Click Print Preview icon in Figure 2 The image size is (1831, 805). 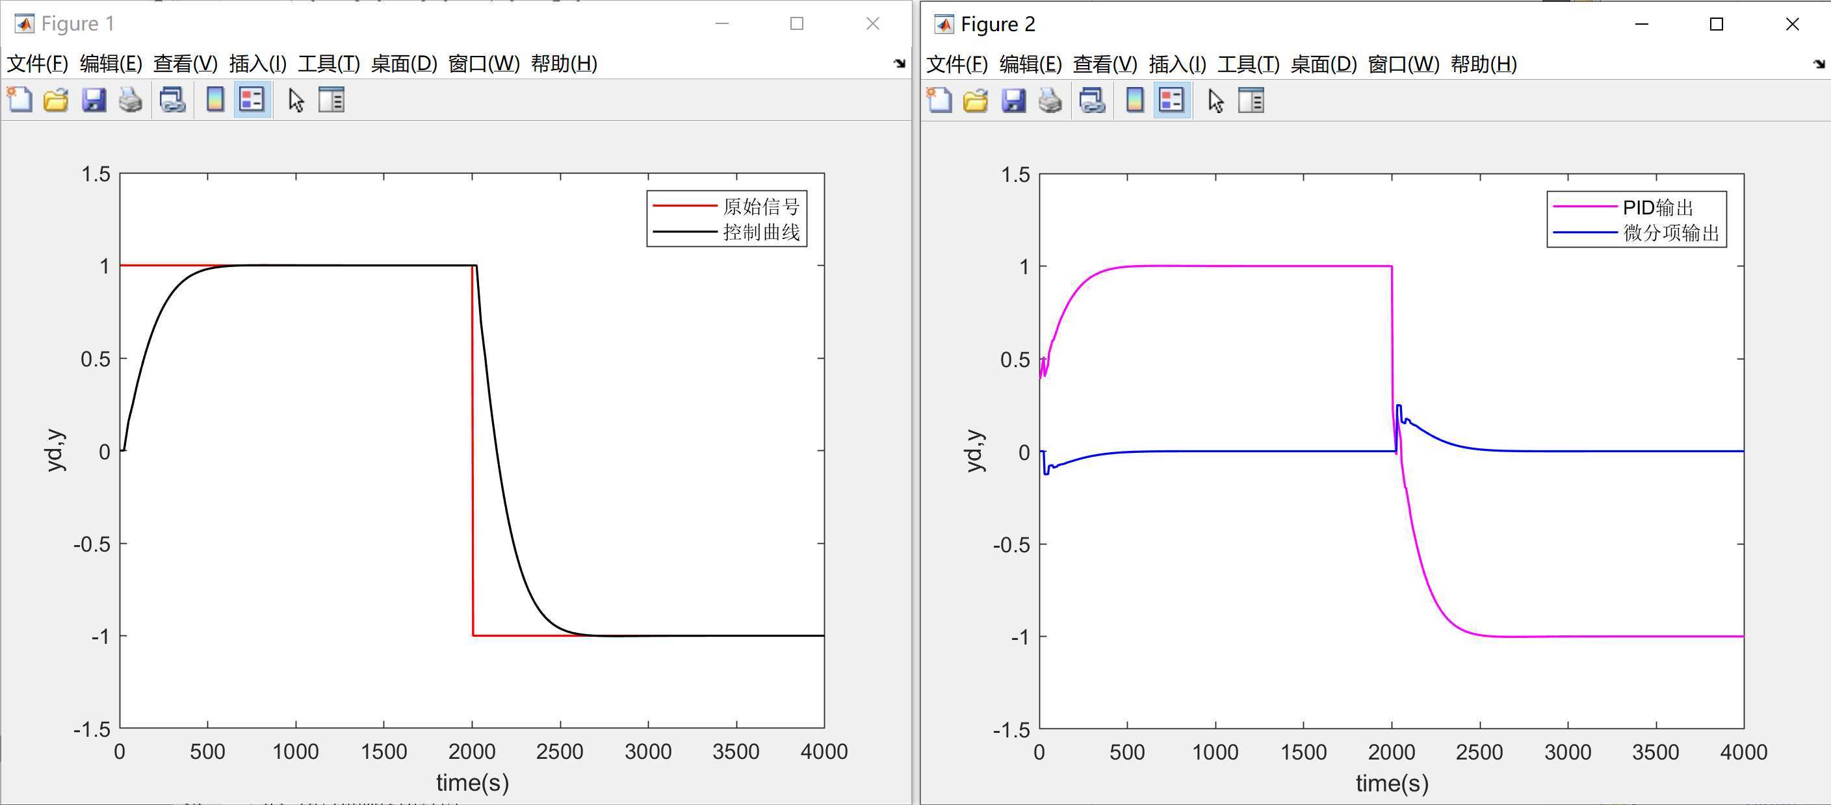[x=1092, y=100]
